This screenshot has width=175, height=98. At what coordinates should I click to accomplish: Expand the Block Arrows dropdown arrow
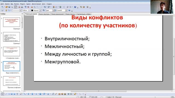click(38, 94)
